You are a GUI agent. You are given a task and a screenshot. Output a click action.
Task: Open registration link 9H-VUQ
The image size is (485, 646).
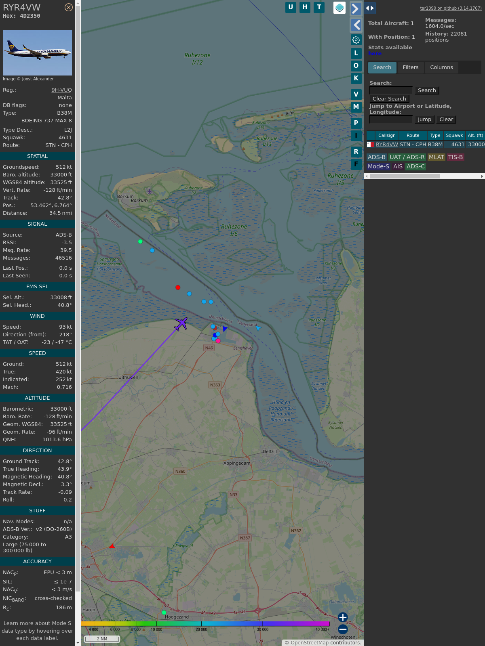tap(61, 90)
